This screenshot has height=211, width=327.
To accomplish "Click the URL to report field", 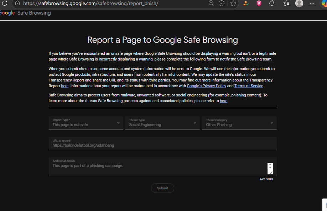I will point(163,143).
